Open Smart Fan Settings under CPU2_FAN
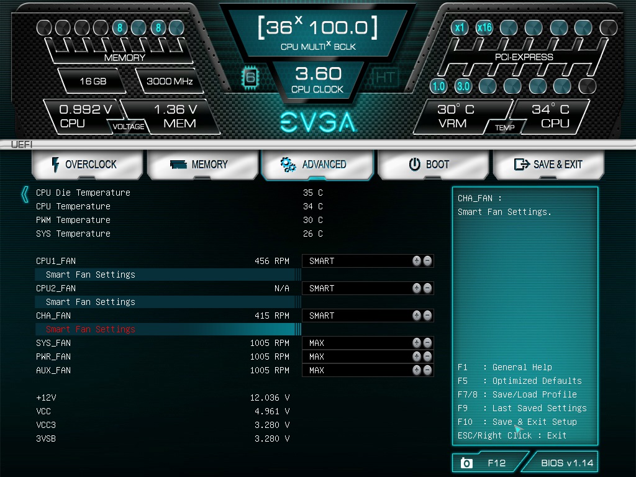The height and width of the screenshot is (477, 636). tap(168, 302)
